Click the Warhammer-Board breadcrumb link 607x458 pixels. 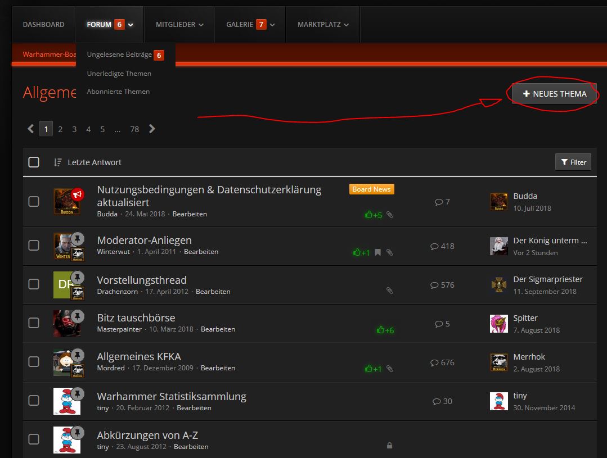[49, 55]
